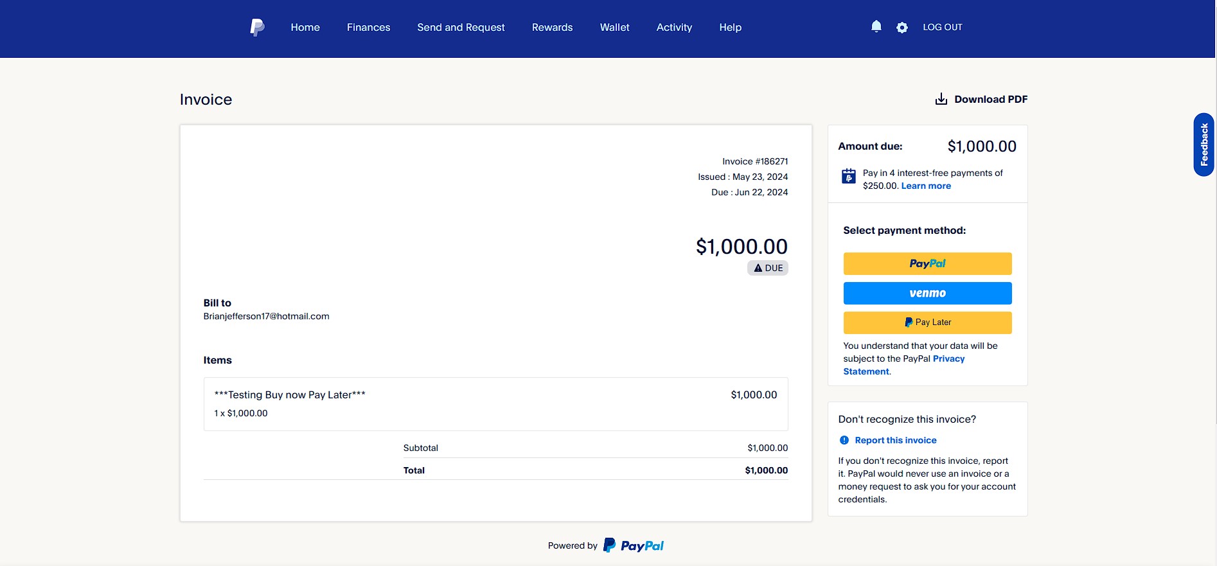Select the Pay Later button
This screenshot has height=566, width=1217.
[x=927, y=323]
